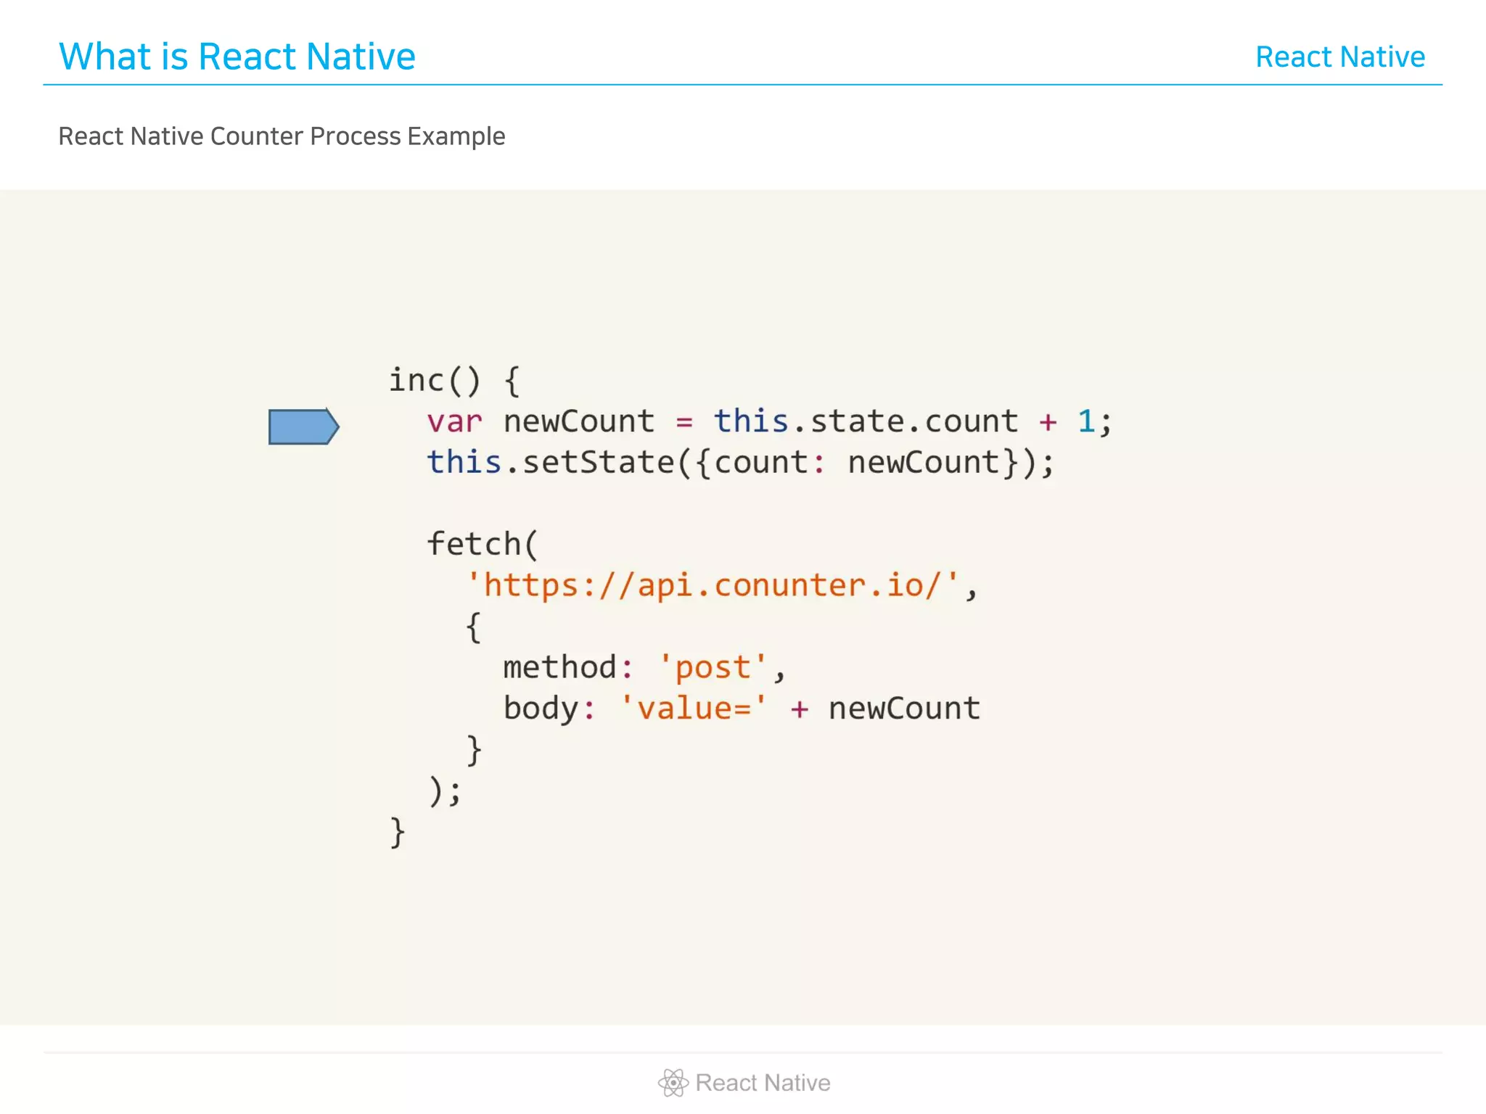Click the "body: 'value=' + newCount" line
This screenshot has height=1114, width=1486.
click(742, 709)
